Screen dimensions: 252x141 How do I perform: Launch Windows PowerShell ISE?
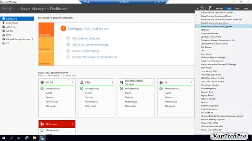coord(211,130)
